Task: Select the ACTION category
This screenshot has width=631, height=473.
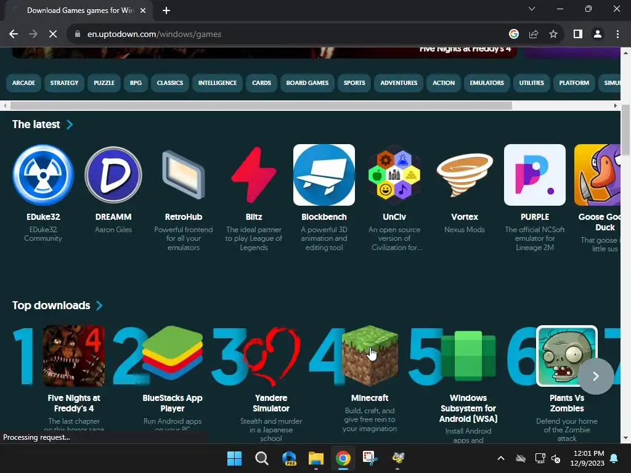Action: (x=444, y=83)
